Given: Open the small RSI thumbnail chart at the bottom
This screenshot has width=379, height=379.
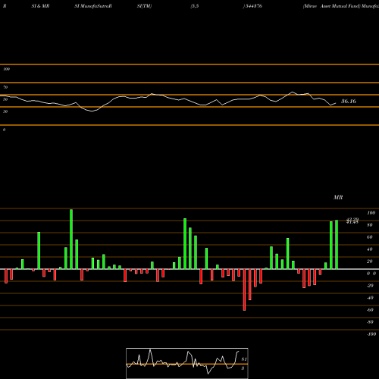Looking at the screenshot, I should (187, 363).
